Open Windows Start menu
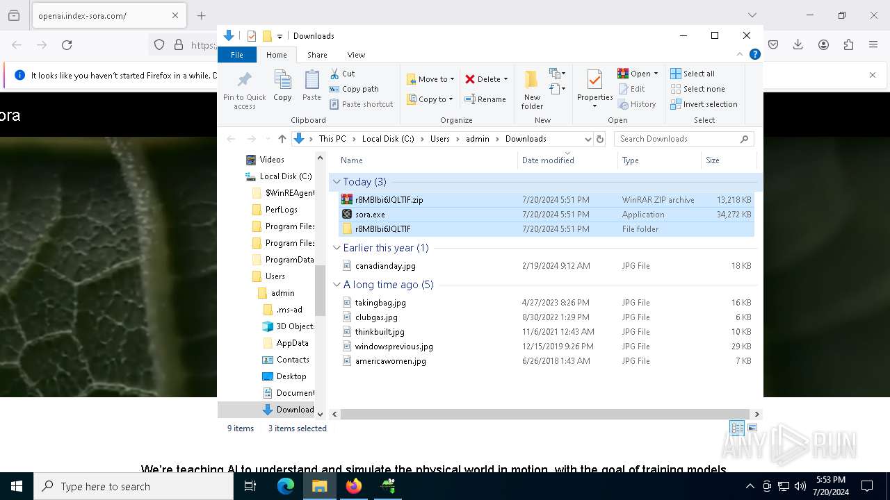This screenshot has width=890, height=500. click(x=17, y=486)
